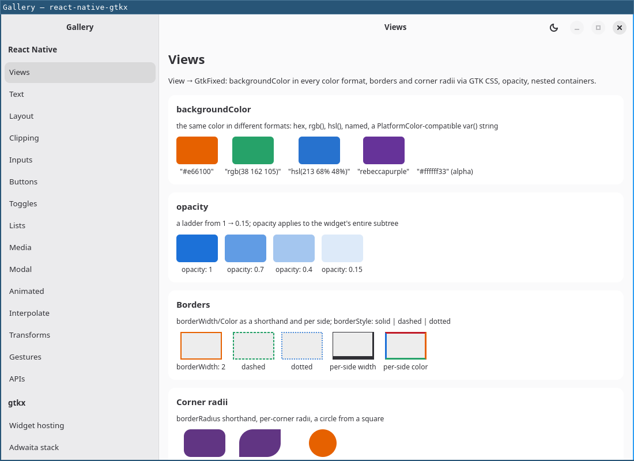This screenshot has width=634, height=461.
Task: Click the orange #e66100 swatch
Action: (x=197, y=150)
